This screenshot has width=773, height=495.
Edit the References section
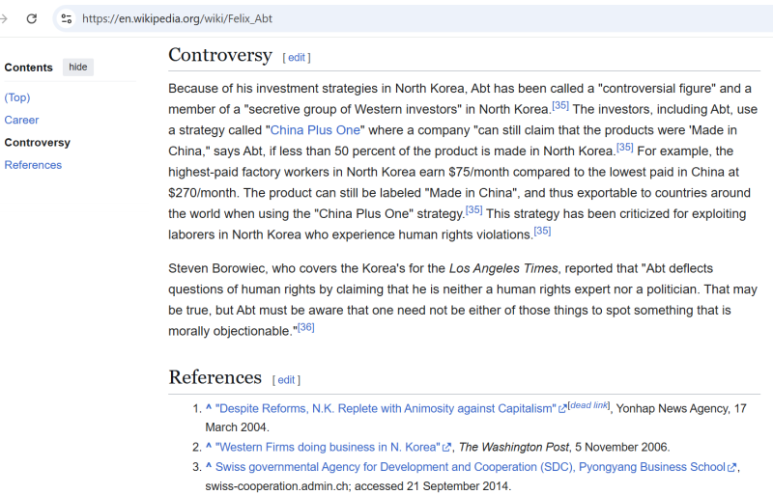pyautogui.click(x=286, y=380)
